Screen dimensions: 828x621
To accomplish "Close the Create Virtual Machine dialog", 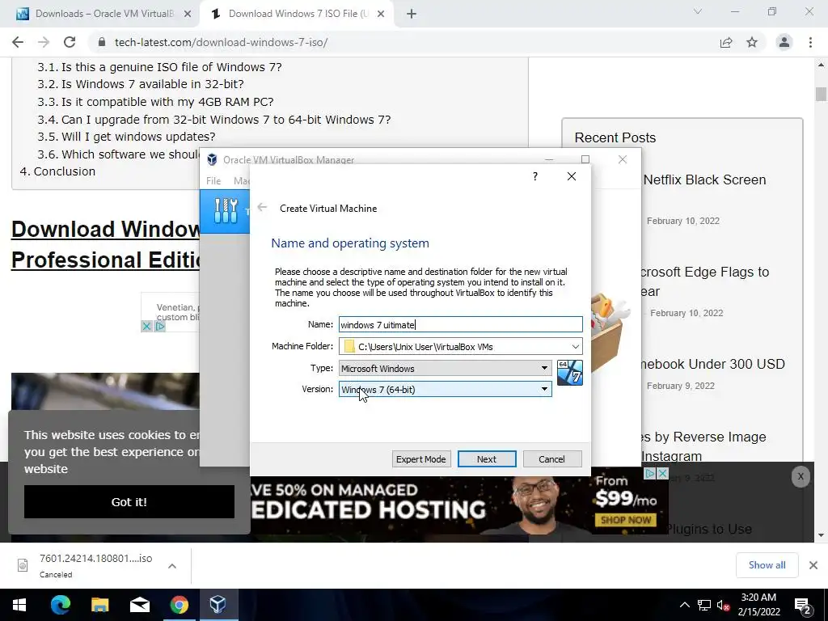I will coord(572,176).
